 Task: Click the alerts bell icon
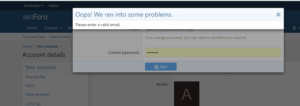[x=294, y=28]
